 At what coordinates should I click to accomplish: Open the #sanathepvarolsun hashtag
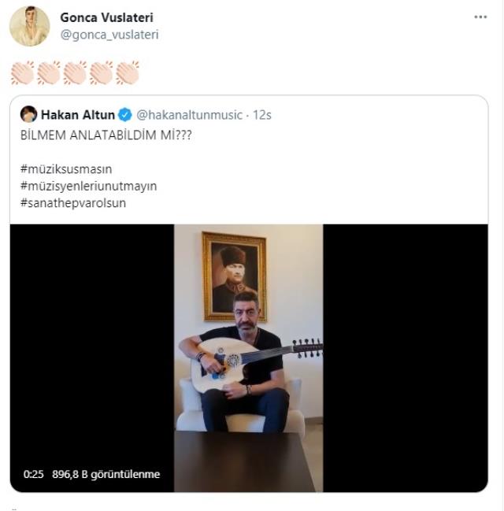coord(73,202)
